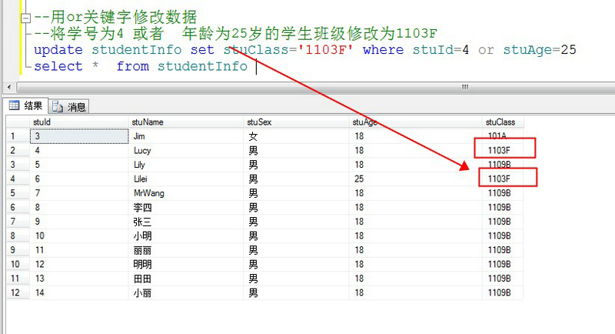The image size is (615, 334).
Task: Click the stuId cell with value 3
Action: click(x=79, y=136)
